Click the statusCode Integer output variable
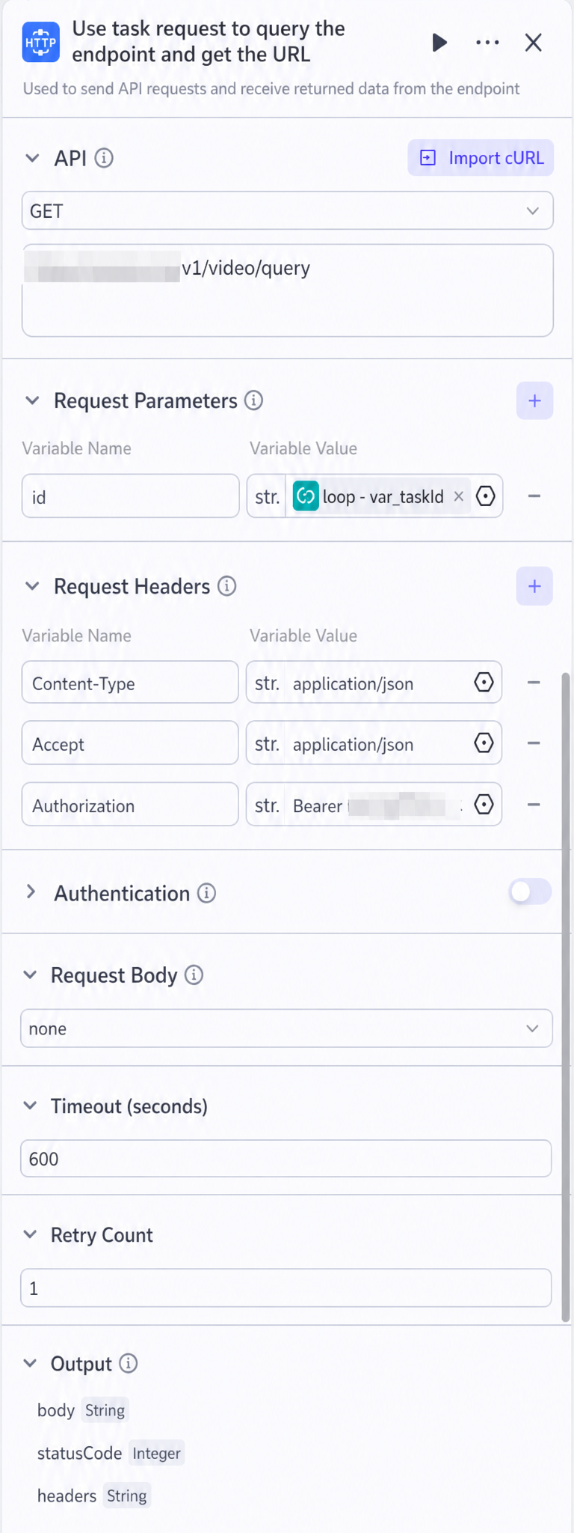Viewport: 574px width, 1533px height. (110, 1453)
